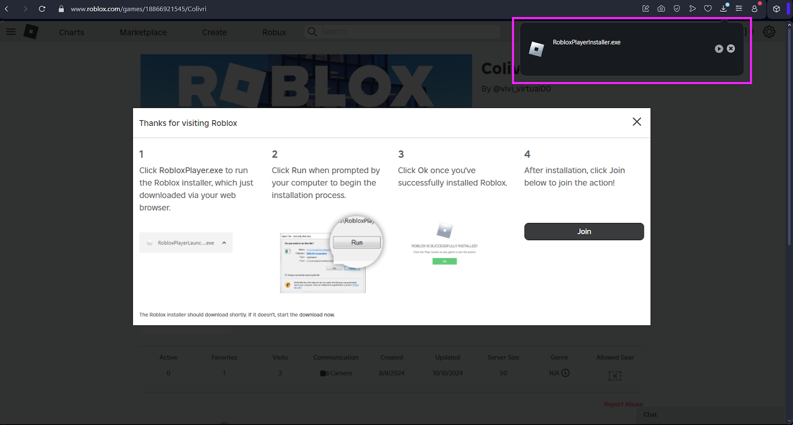Click the scrollbar up arrow
Viewport: 793px width, 425px height.
click(790, 24)
